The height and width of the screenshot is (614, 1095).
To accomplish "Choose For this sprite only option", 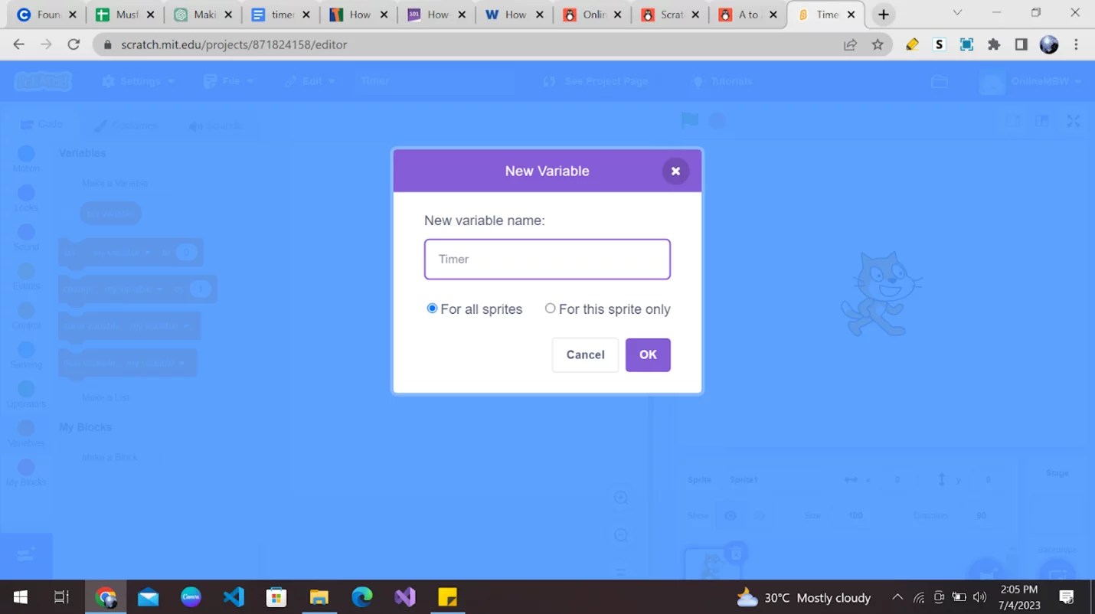I will click(550, 308).
